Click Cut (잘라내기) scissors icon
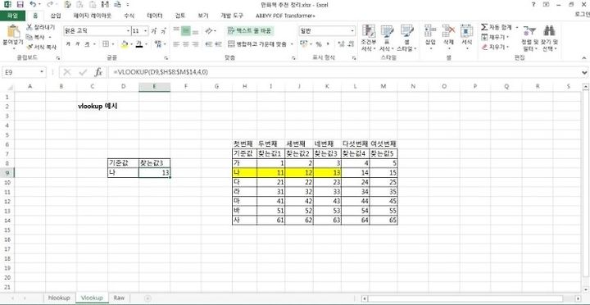 (x=29, y=28)
